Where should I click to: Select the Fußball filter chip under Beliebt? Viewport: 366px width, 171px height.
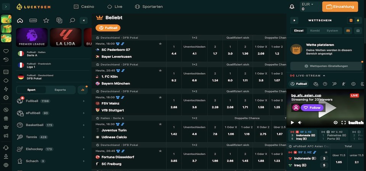pyautogui.click(x=108, y=28)
